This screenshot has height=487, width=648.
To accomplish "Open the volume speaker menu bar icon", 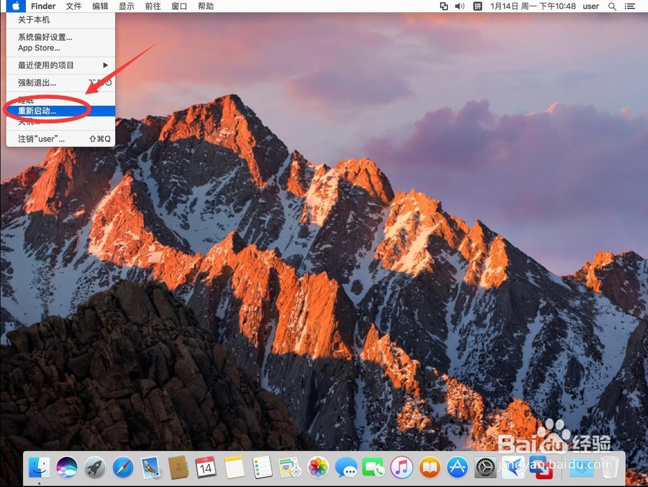I will tap(459, 6).
